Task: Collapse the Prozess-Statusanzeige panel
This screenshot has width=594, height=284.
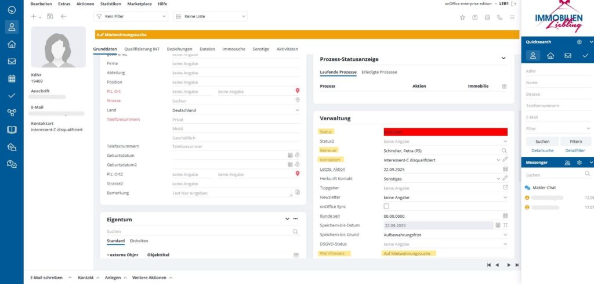Action: (x=504, y=58)
